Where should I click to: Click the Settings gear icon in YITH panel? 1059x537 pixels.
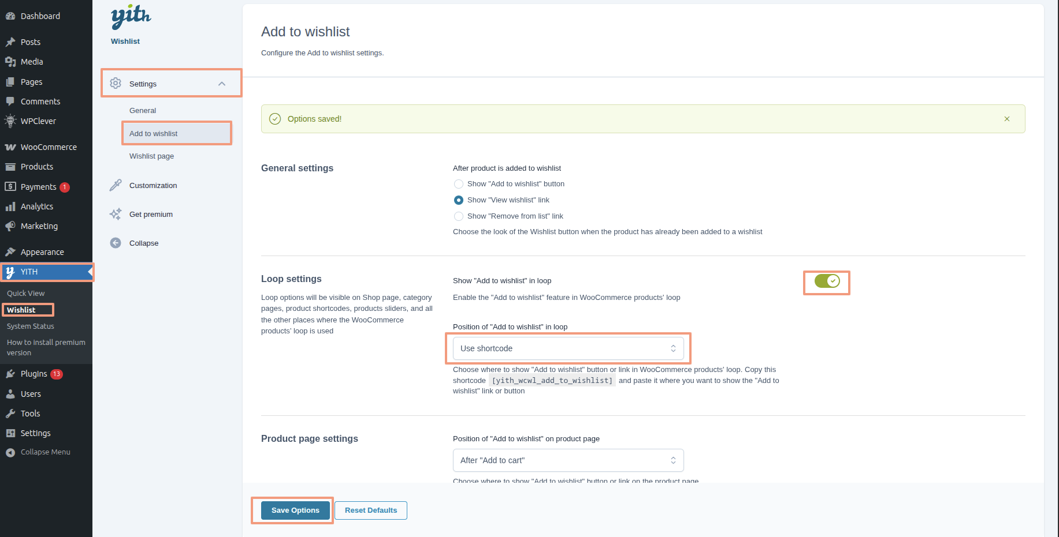click(116, 83)
